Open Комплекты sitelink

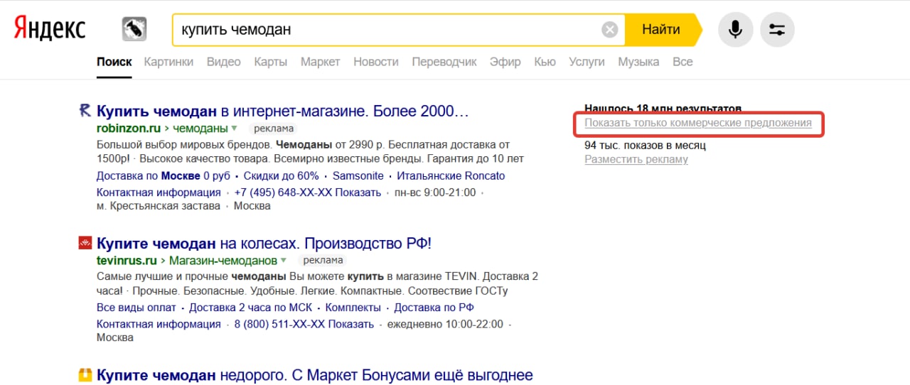353,308
